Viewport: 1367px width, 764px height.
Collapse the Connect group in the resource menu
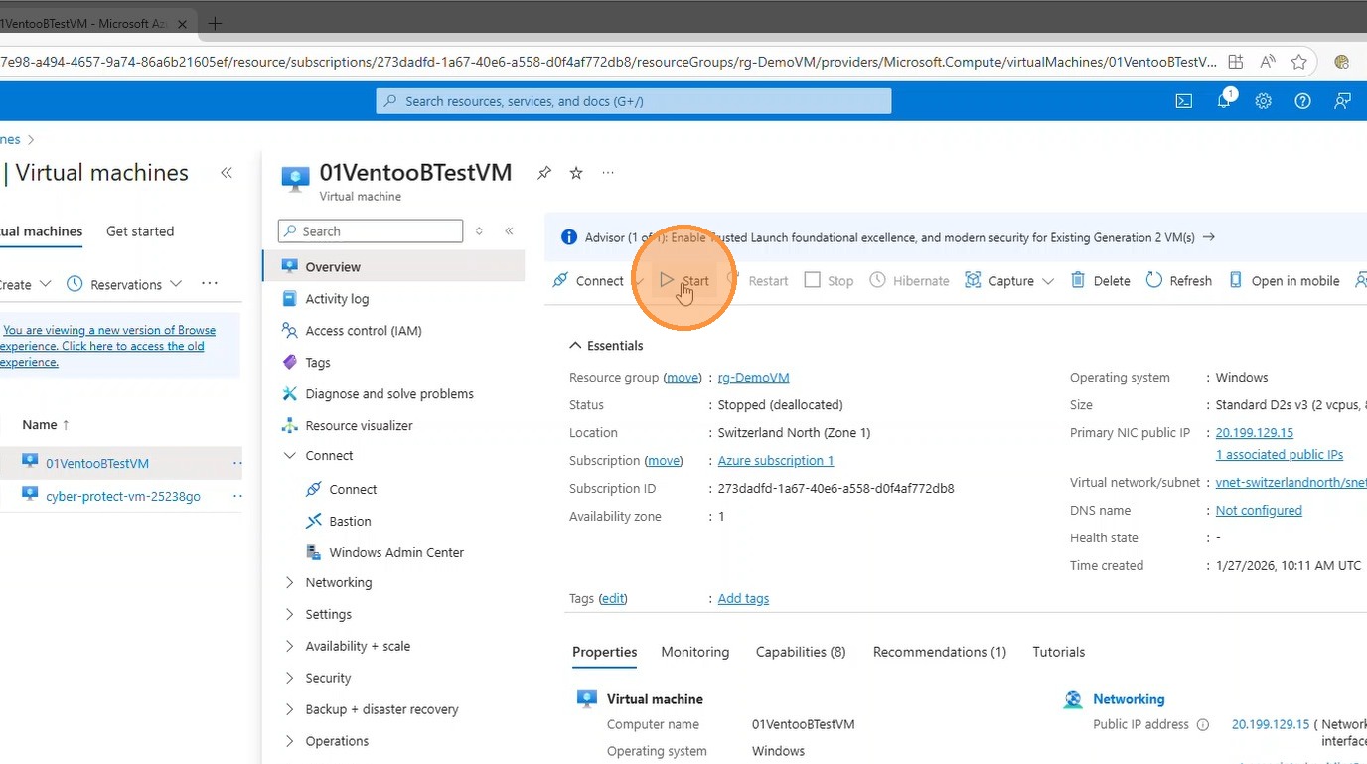pyautogui.click(x=290, y=456)
